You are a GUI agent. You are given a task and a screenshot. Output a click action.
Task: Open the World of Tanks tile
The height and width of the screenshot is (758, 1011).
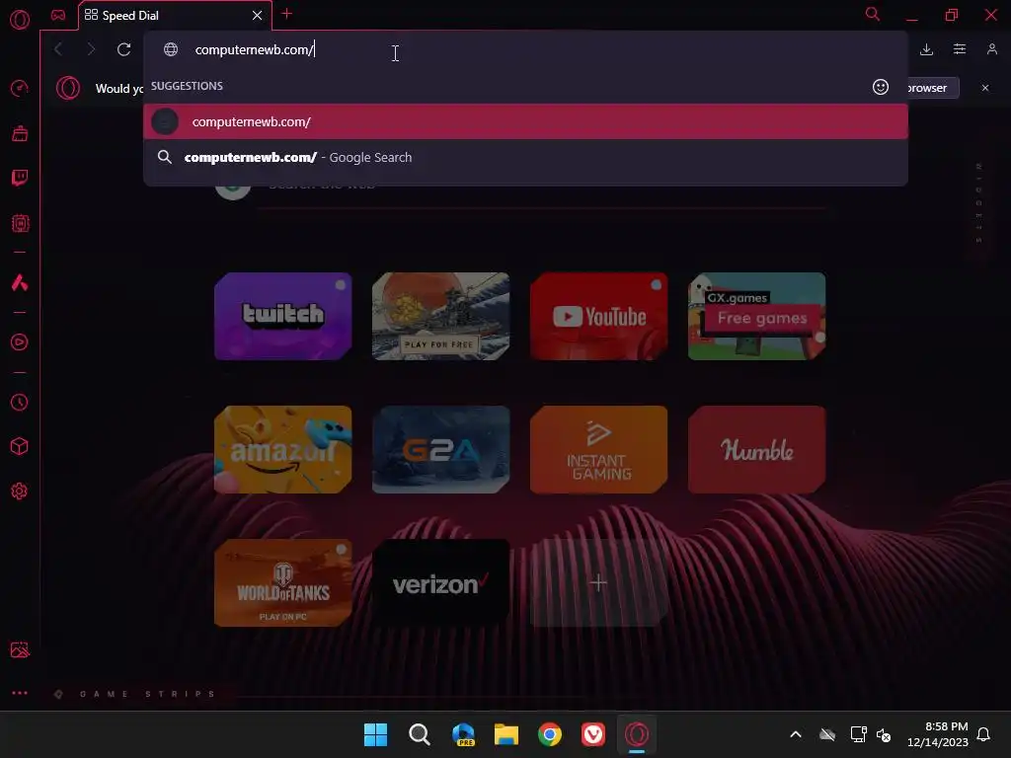pyautogui.click(x=283, y=582)
